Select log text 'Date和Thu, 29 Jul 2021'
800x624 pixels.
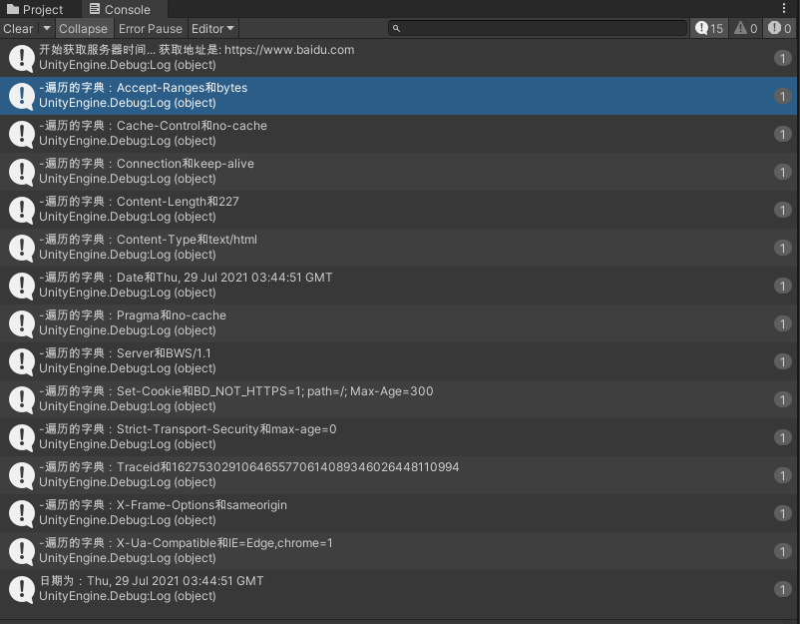(x=183, y=278)
